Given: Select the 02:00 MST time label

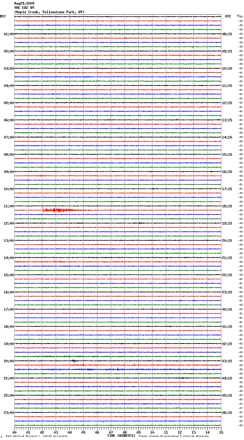Looking at the screenshot, I should [9, 51].
